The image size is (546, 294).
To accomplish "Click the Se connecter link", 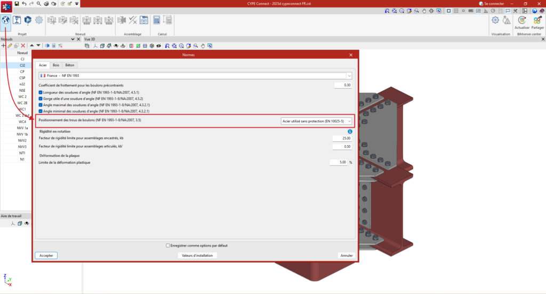I will click(494, 4).
